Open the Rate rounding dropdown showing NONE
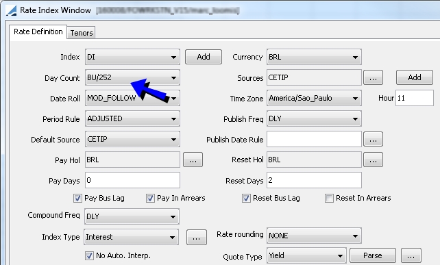 314,236
